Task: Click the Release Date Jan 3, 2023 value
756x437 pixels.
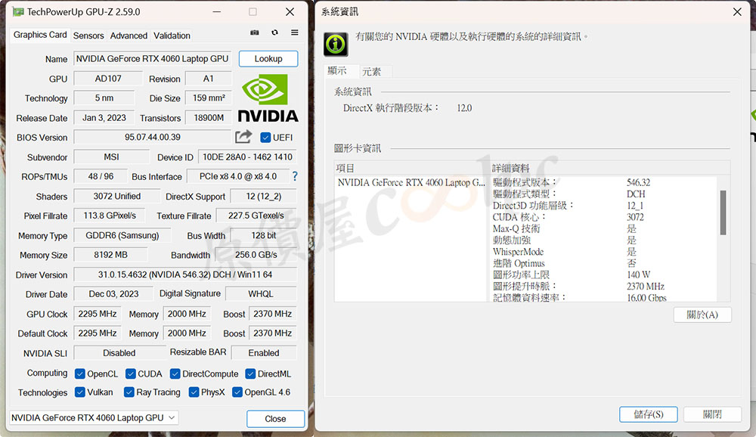Action: coord(104,118)
